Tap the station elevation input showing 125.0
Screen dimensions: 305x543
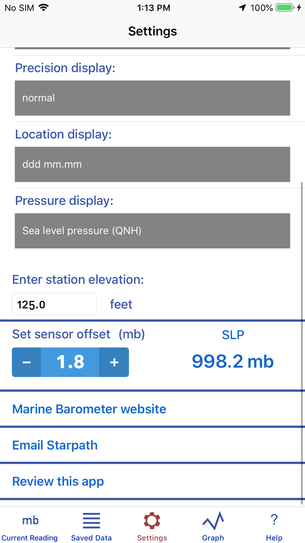pos(54,304)
